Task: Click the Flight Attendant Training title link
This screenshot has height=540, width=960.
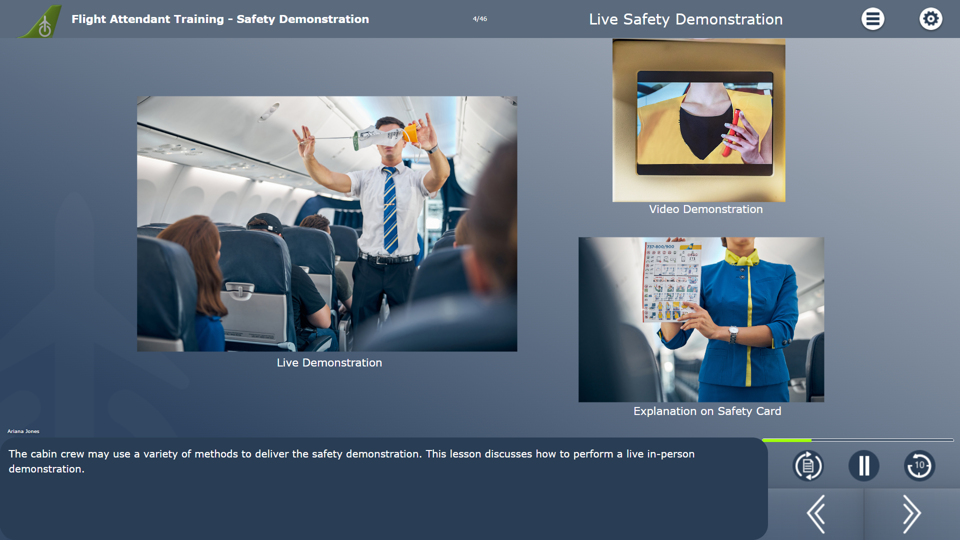Action: tap(220, 18)
